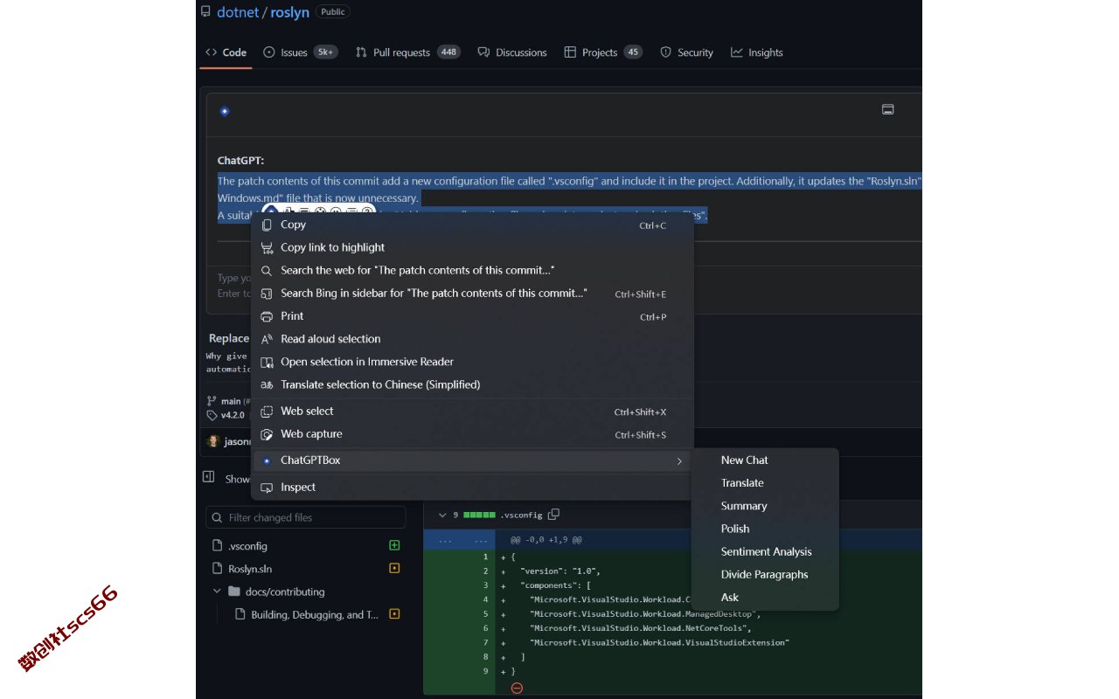Viewport: 1119px width, 699px height.
Task: Click the Projects tab table icon
Action: pos(570,52)
